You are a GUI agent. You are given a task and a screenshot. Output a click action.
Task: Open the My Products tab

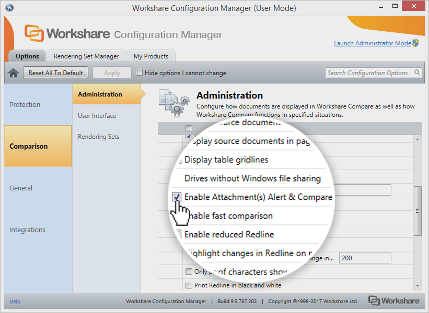coord(151,56)
